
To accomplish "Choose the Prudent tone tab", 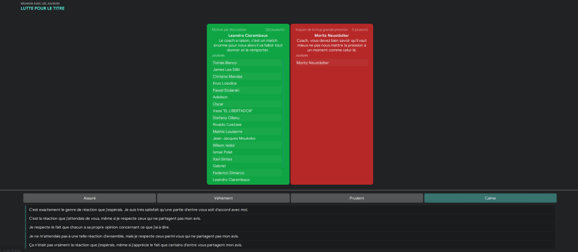I will tap(356, 198).
